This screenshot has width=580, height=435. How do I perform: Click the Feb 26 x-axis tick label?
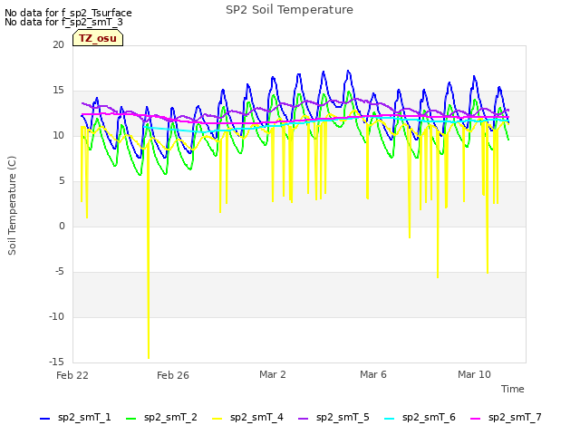(173, 375)
